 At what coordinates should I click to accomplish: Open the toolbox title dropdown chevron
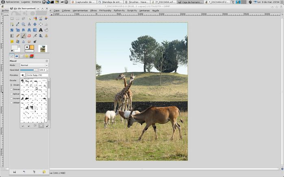[38, 9]
